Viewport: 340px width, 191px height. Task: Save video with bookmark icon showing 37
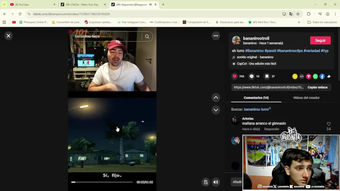click(267, 76)
